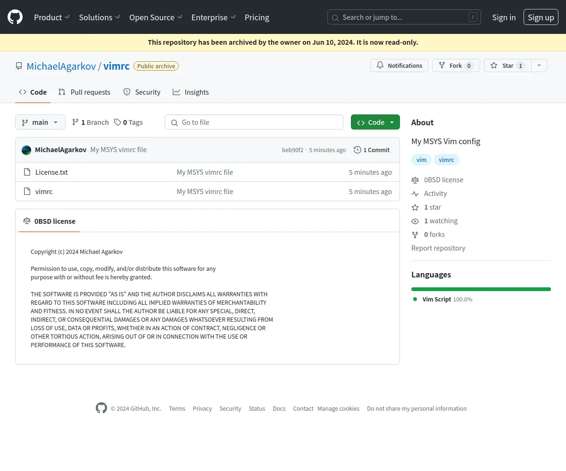Screen dimensions: 566x471
Task: Open the beb90f2 commit hash link
Action: coord(292,150)
